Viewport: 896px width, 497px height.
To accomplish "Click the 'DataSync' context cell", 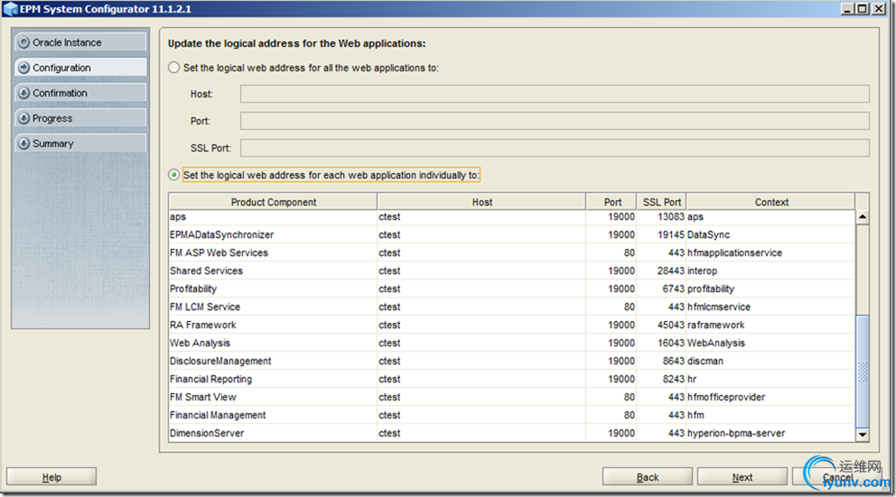I will (x=770, y=235).
